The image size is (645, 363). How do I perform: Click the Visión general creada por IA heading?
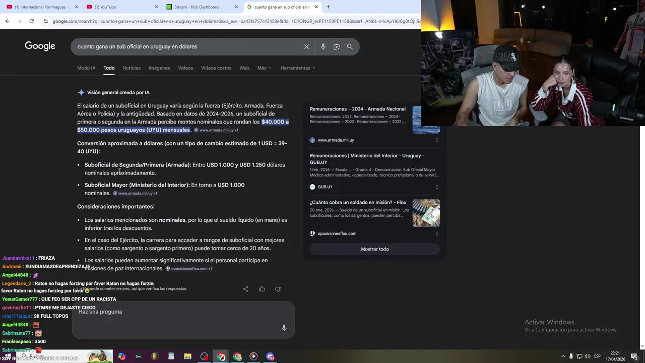(118, 92)
